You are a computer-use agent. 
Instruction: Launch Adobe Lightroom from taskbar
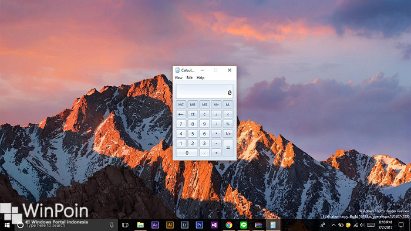coord(184,225)
